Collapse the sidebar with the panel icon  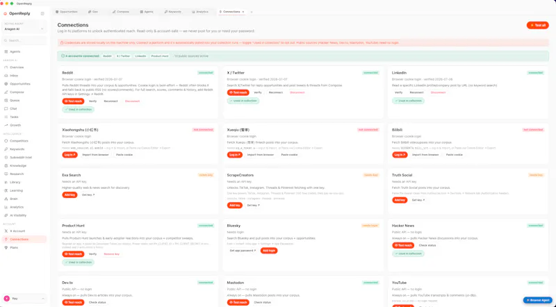(x=42, y=13)
